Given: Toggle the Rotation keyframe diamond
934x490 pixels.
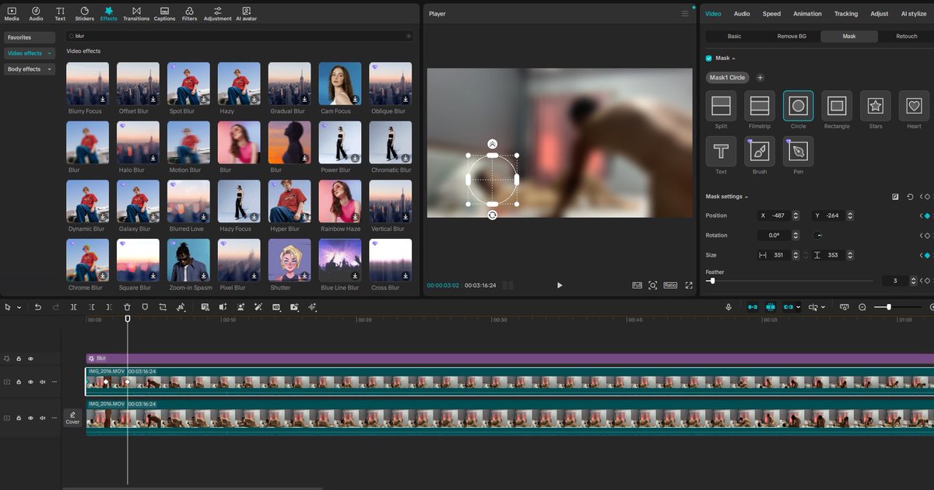Looking at the screenshot, I should 926,236.
